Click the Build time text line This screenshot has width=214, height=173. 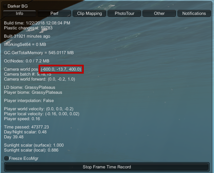(37, 23)
